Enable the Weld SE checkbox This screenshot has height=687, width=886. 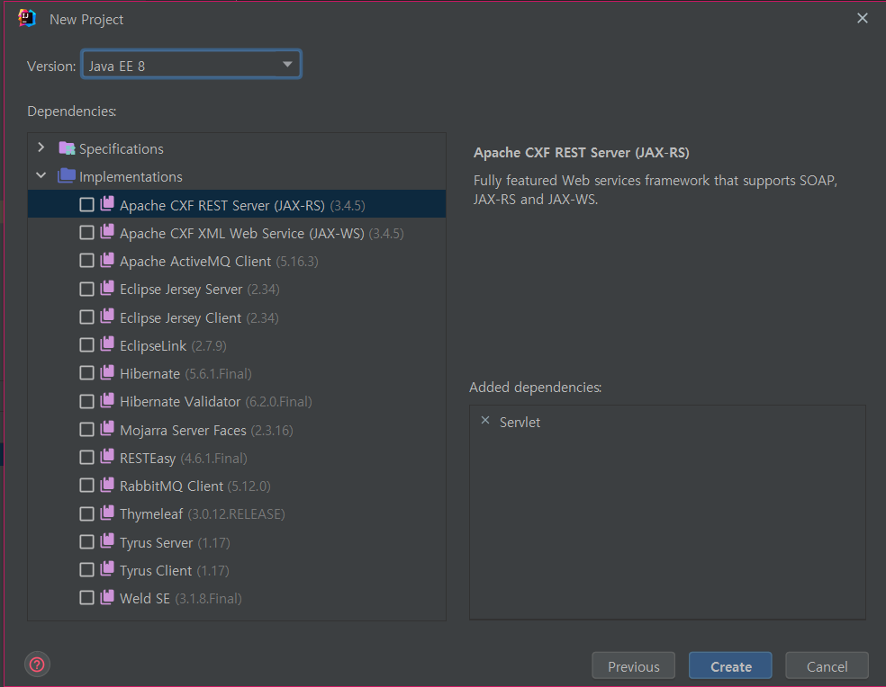pos(86,598)
